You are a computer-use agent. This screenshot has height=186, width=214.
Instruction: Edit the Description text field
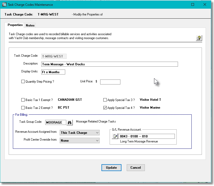[109, 64]
